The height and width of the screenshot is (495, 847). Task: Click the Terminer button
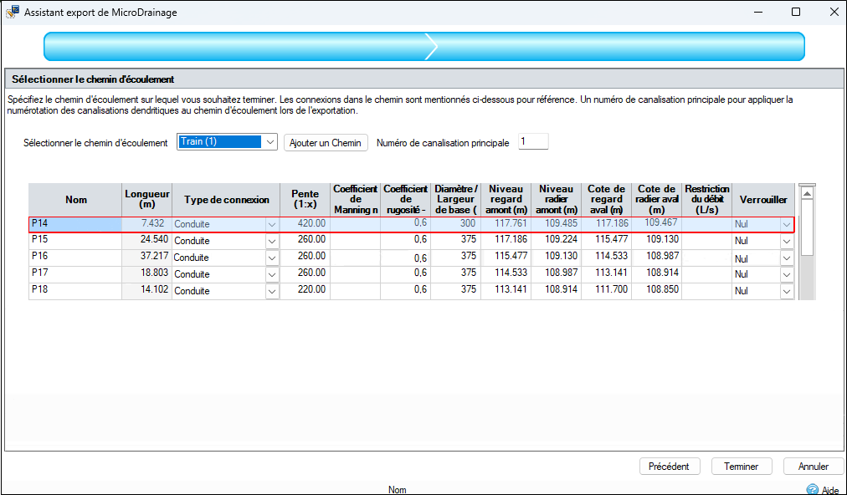pos(742,467)
